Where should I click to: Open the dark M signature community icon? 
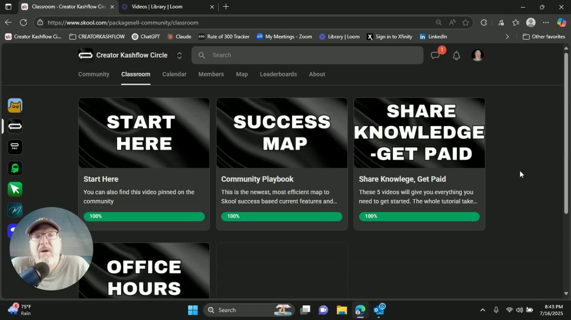click(x=15, y=210)
